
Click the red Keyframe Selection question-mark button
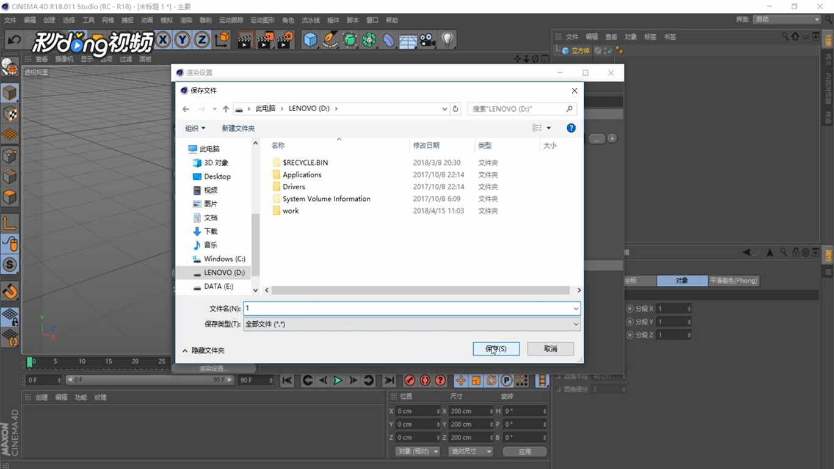(x=440, y=380)
